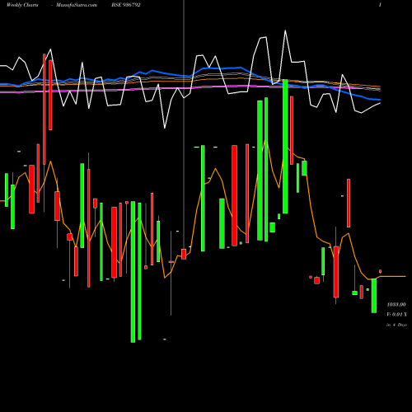Image resolution: width=412 pixels, height=412 pixels.
Task: Click the 'V: 0.01 X' volume text
Action: (397, 315)
